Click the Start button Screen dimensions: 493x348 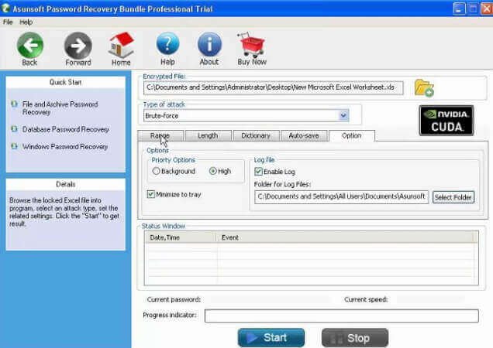271,338
